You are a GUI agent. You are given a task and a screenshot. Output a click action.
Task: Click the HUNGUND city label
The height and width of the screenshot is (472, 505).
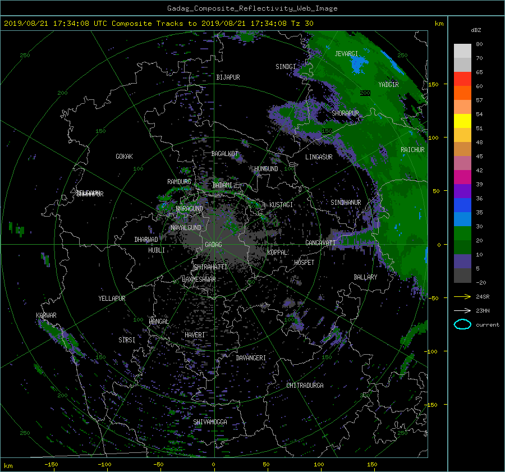point(266,169)
